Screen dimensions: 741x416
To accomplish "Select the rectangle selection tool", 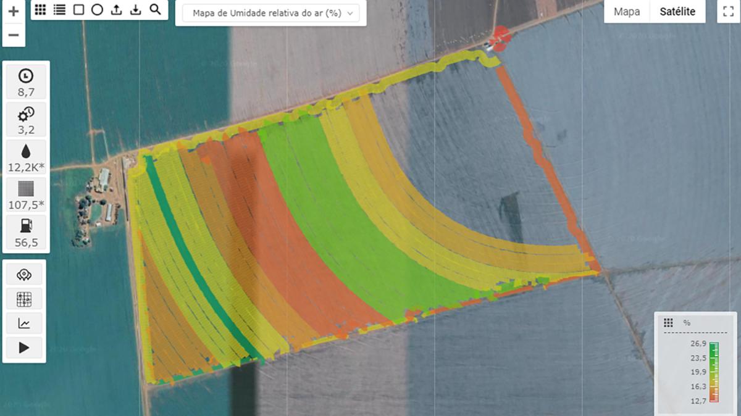I will (x=78, y=10).
